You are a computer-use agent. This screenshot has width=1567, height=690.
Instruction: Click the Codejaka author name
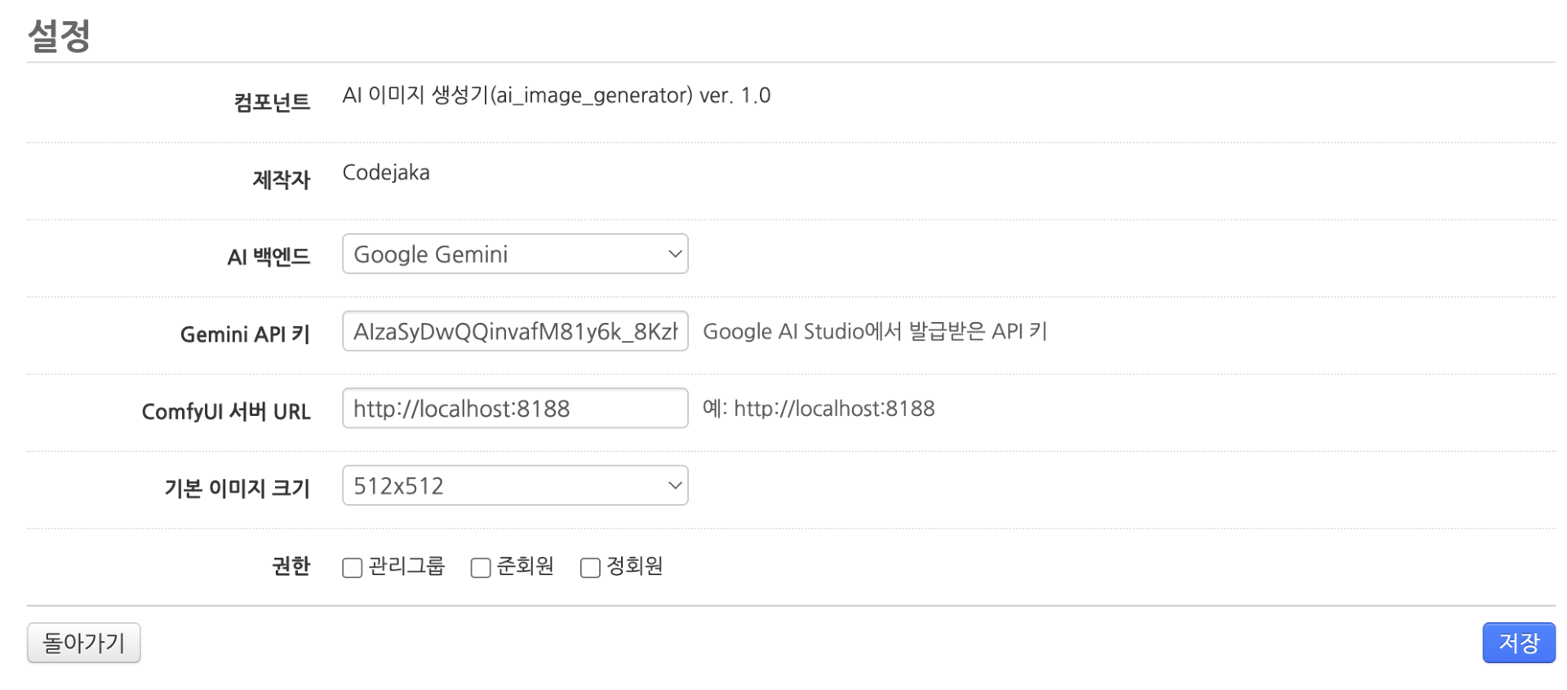[x=385, y=173]
